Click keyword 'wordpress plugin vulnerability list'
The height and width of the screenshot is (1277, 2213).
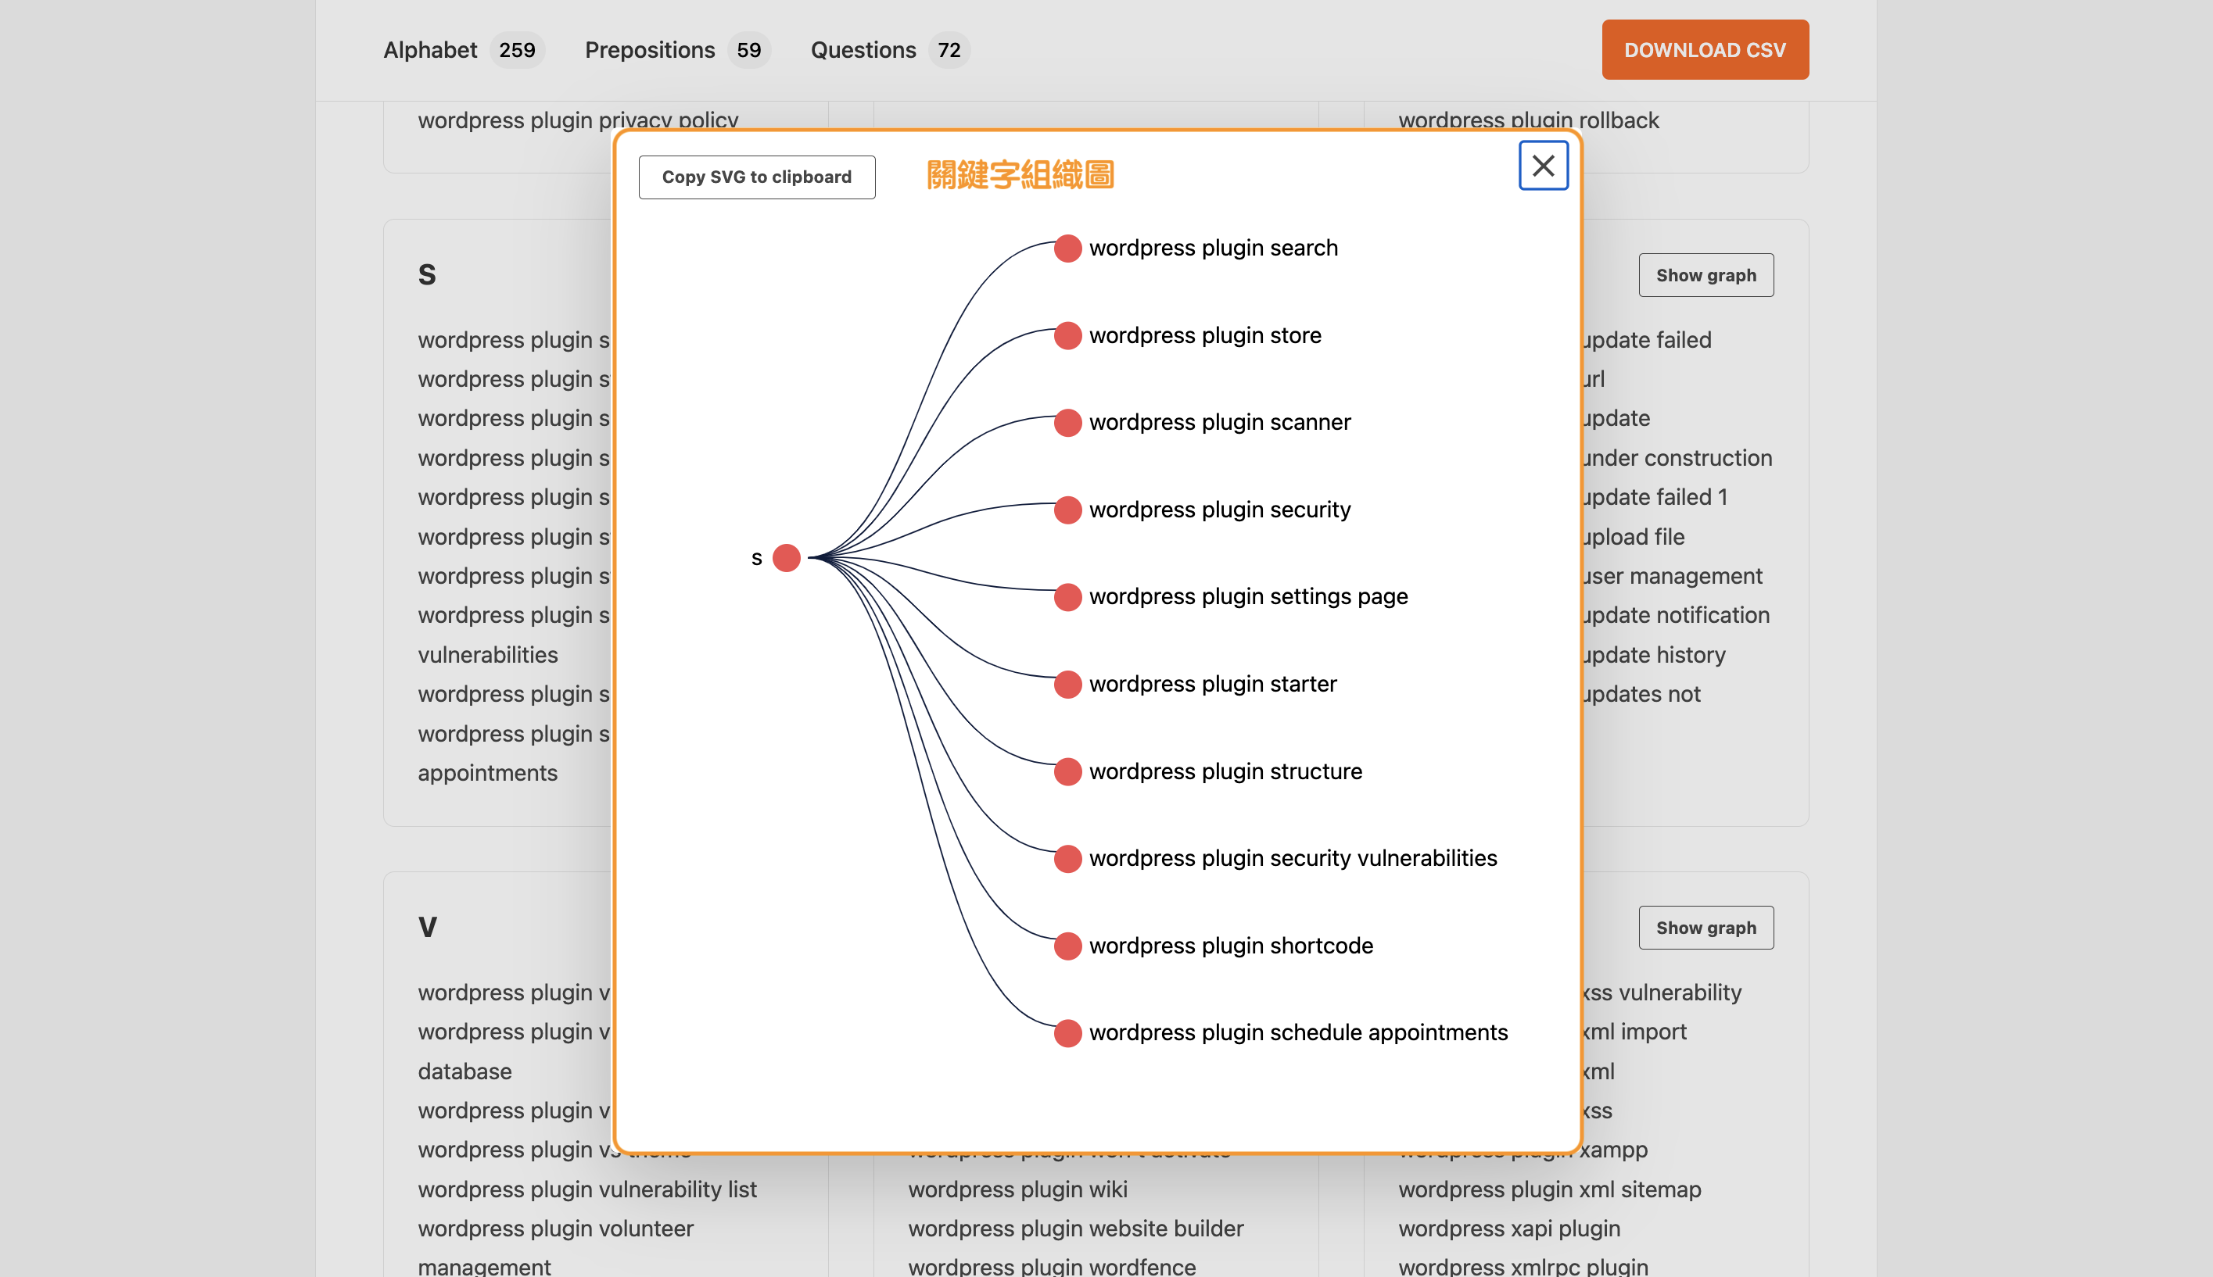click(x=587, y=1189)
